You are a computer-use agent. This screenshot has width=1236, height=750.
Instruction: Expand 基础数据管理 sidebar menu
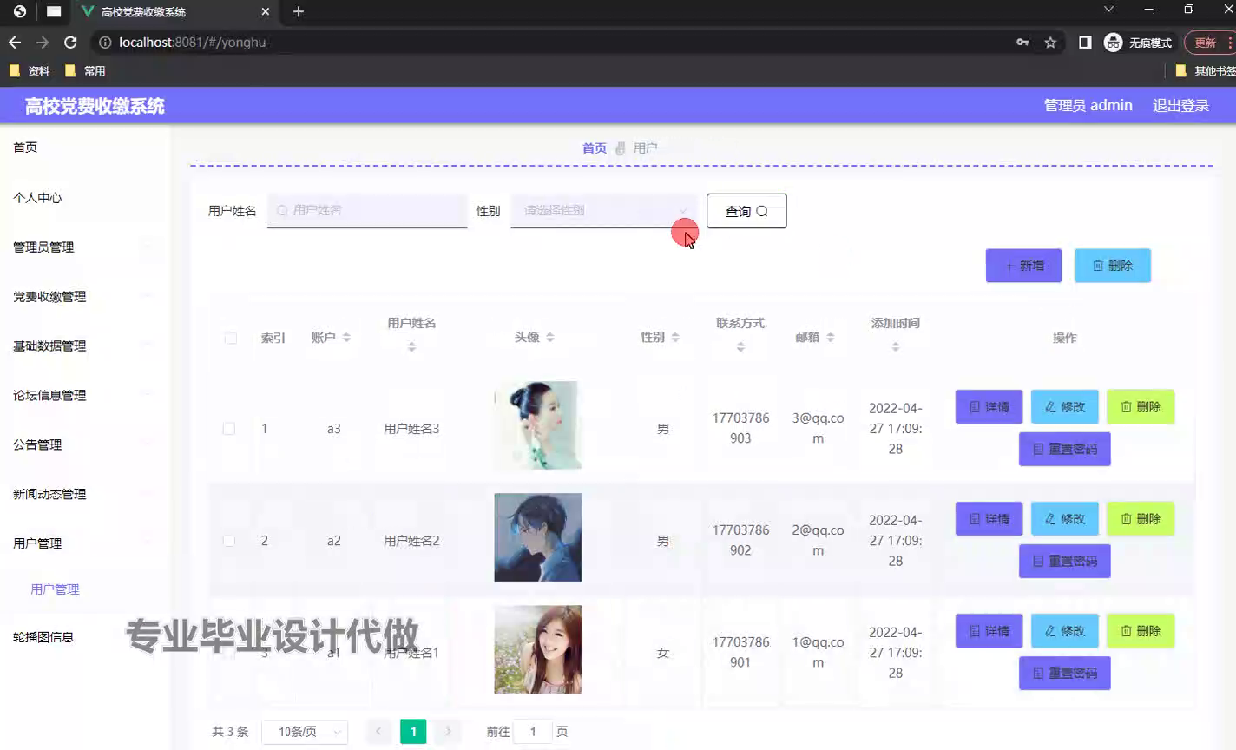tap(84, 346)
